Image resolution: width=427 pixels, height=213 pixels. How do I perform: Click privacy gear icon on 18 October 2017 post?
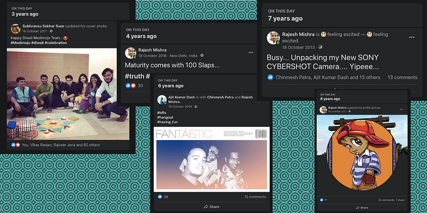[x=51, y=31]
